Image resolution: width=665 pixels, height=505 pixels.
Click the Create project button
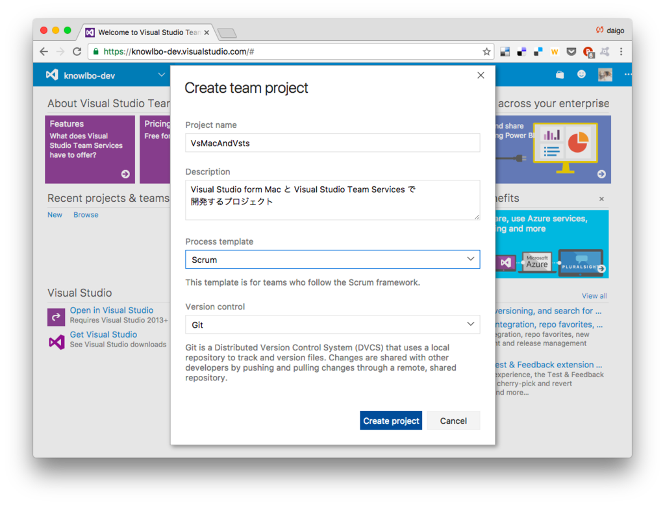pyautogui.click(x=391, y=421)
